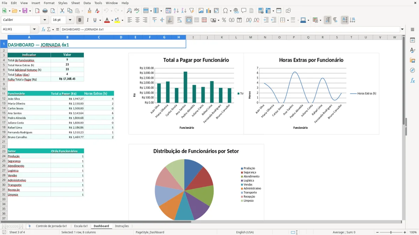Run the spelling check

(137, 11)
